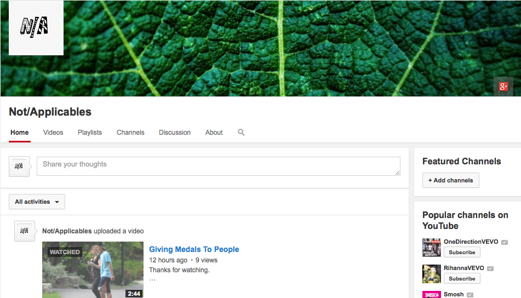The image size is (521, 298).
Task: Click Smosh channel name
Action: point(454,294)
